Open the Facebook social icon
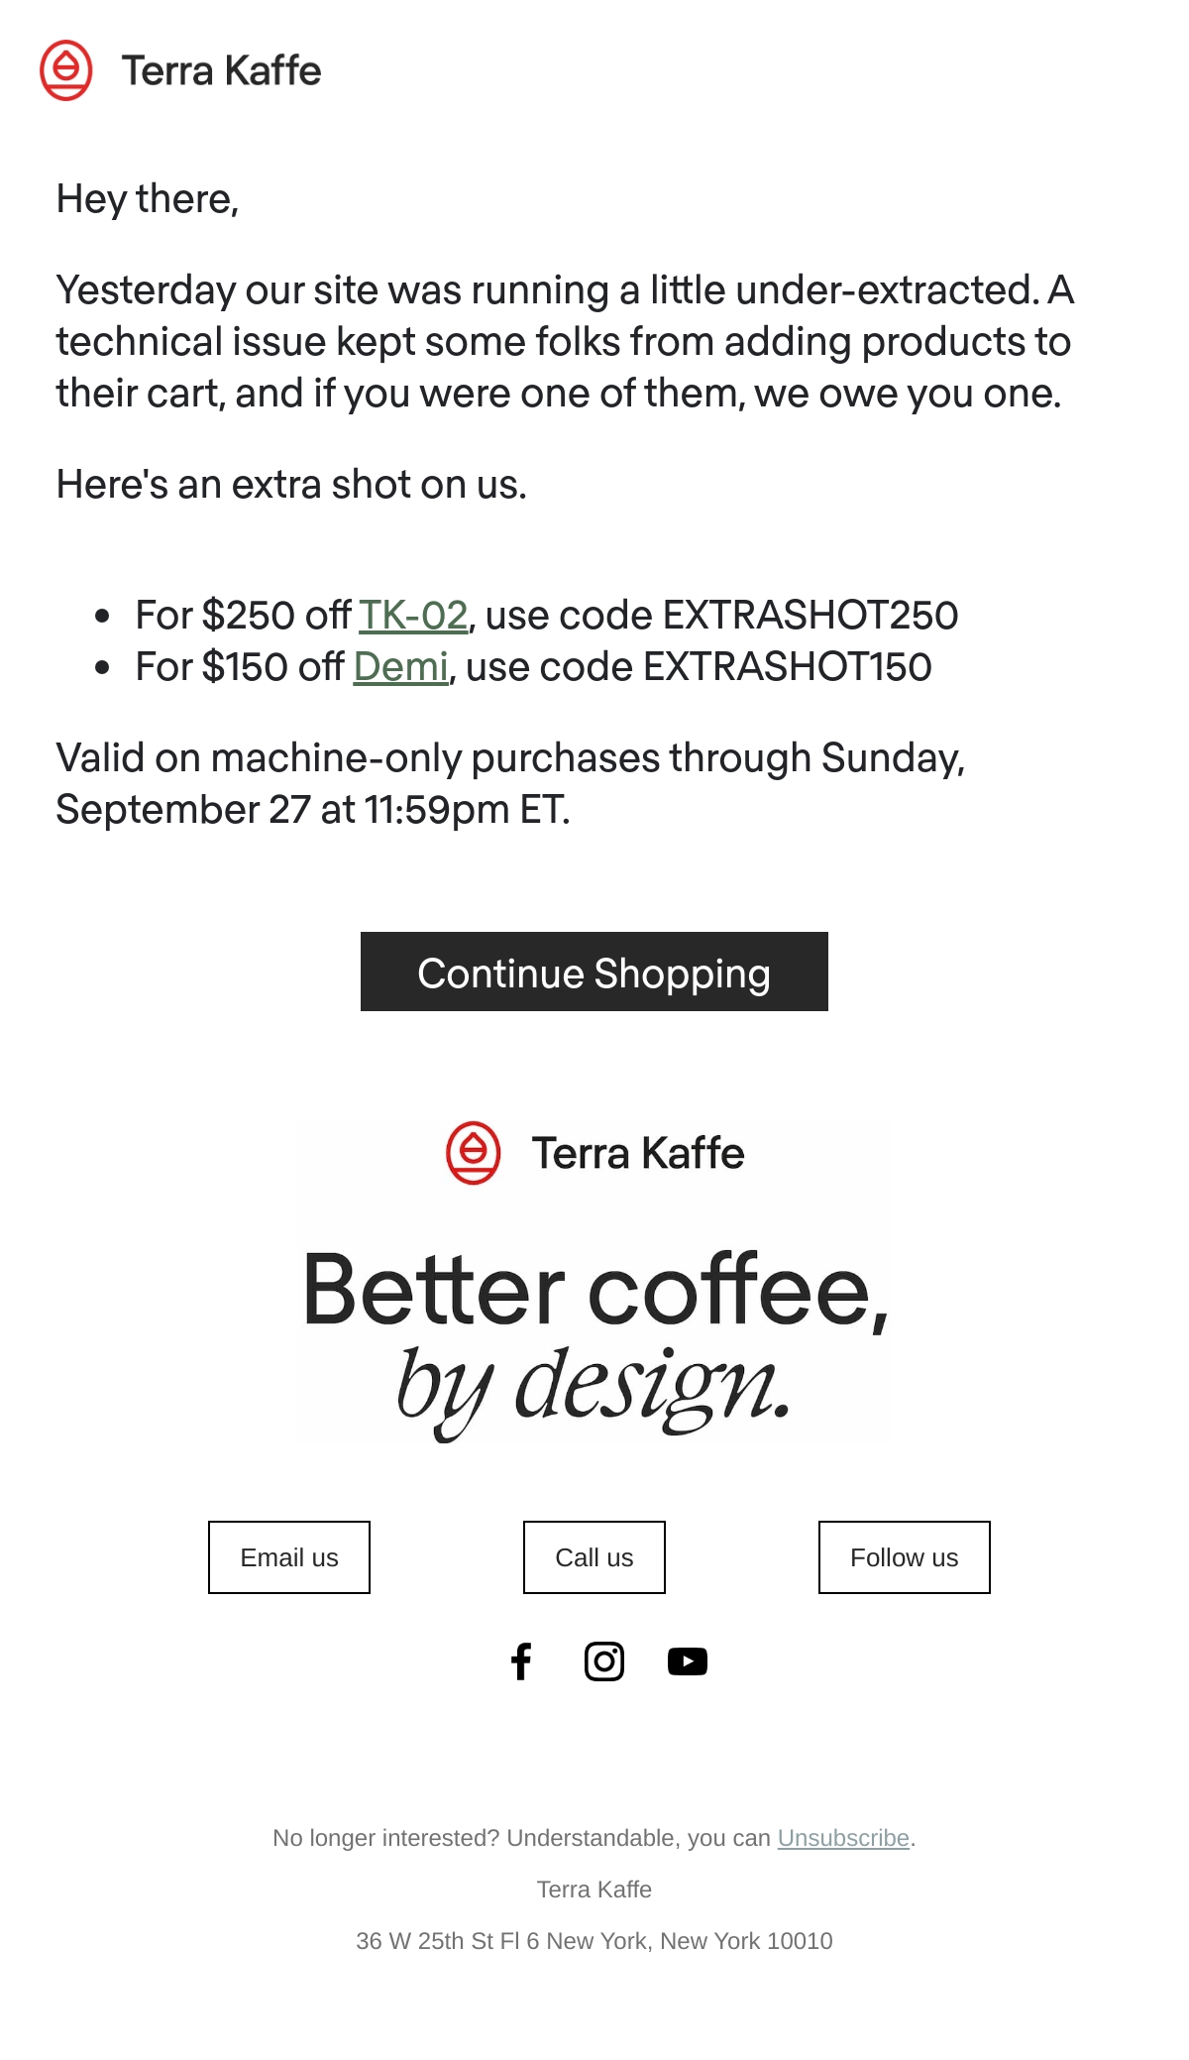1189x2060 pixels. pos(521,1661)
